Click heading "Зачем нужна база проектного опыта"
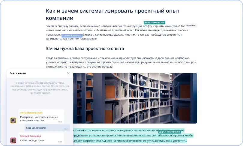 (x=85, y=48)
